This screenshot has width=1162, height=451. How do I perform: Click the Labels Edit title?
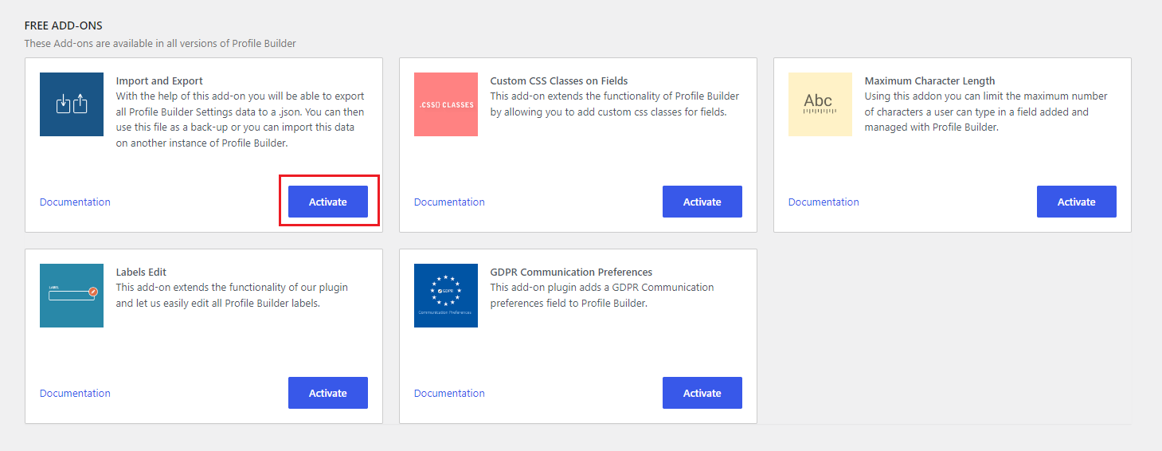(141, 272)
